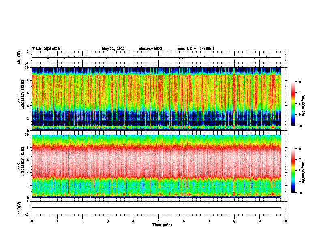Viewport: 321px width, 248px height.
Task: Click time axis tick label "2"
Action: point(83,221)
